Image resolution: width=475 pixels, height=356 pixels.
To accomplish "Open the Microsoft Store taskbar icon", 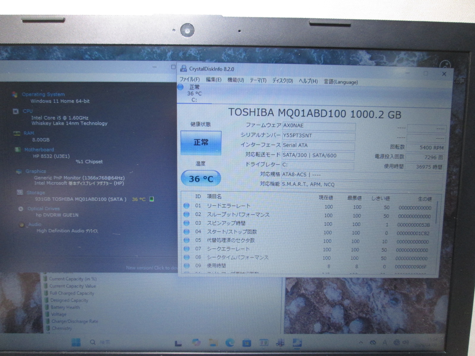I will coord(246,343).
